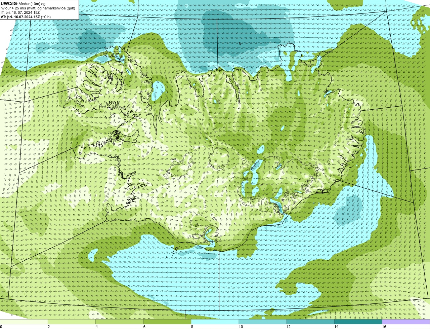Click the legend scale label '10'
The height and width of the screenshot is (329, 430).
pyautogui.click(x=241, y=327)
